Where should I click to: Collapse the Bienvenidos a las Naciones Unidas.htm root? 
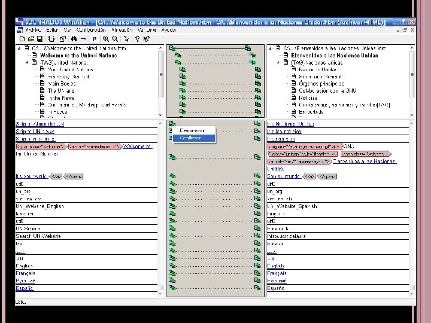click(271, 48)
